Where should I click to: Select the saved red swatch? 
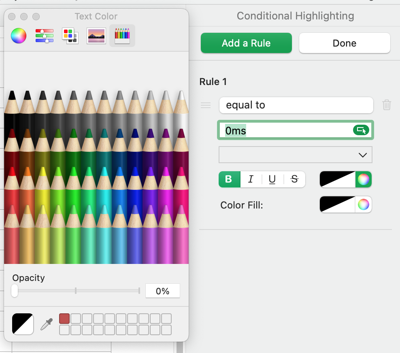coord(64,319)
